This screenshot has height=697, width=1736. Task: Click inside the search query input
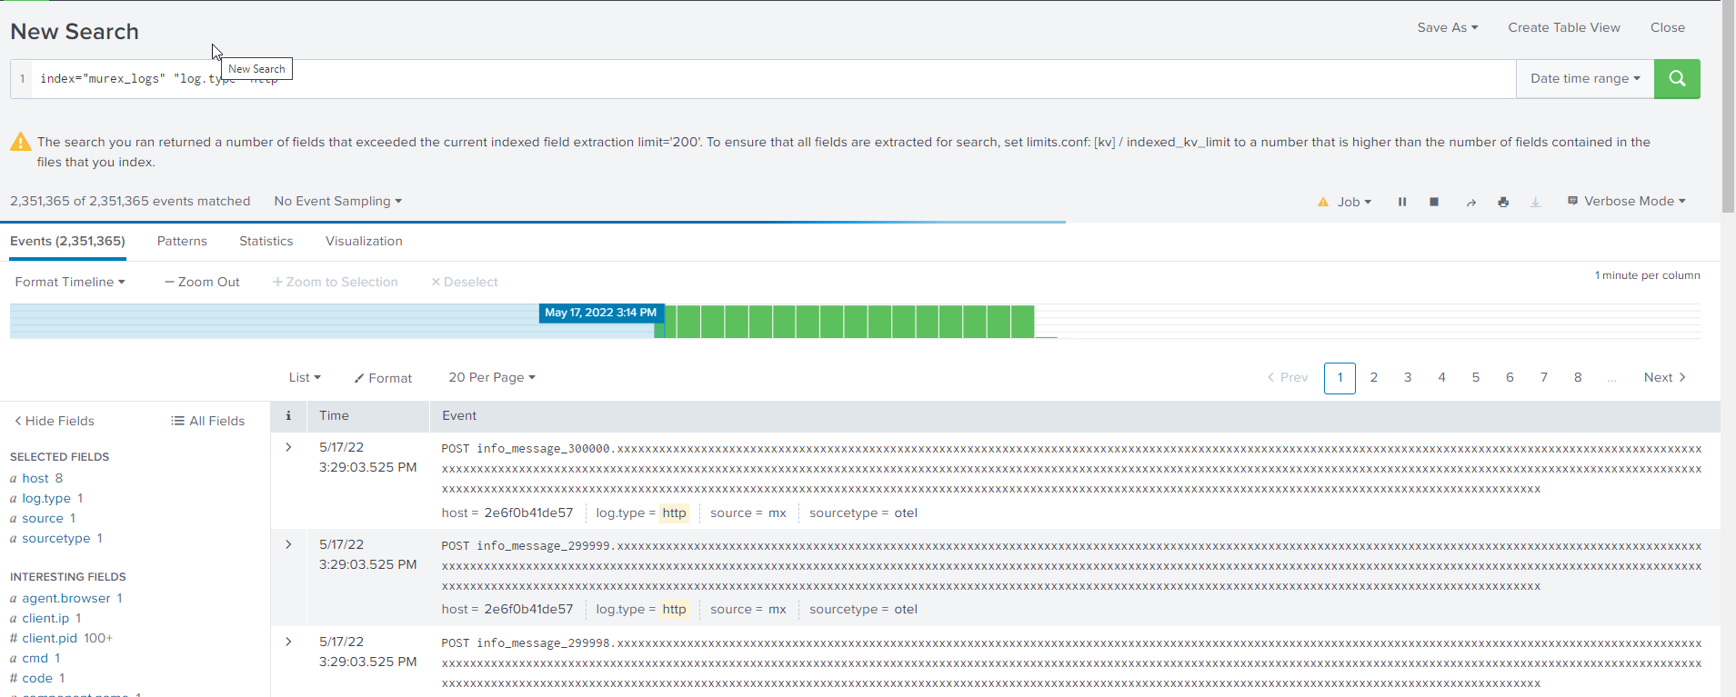pos(818,79)
